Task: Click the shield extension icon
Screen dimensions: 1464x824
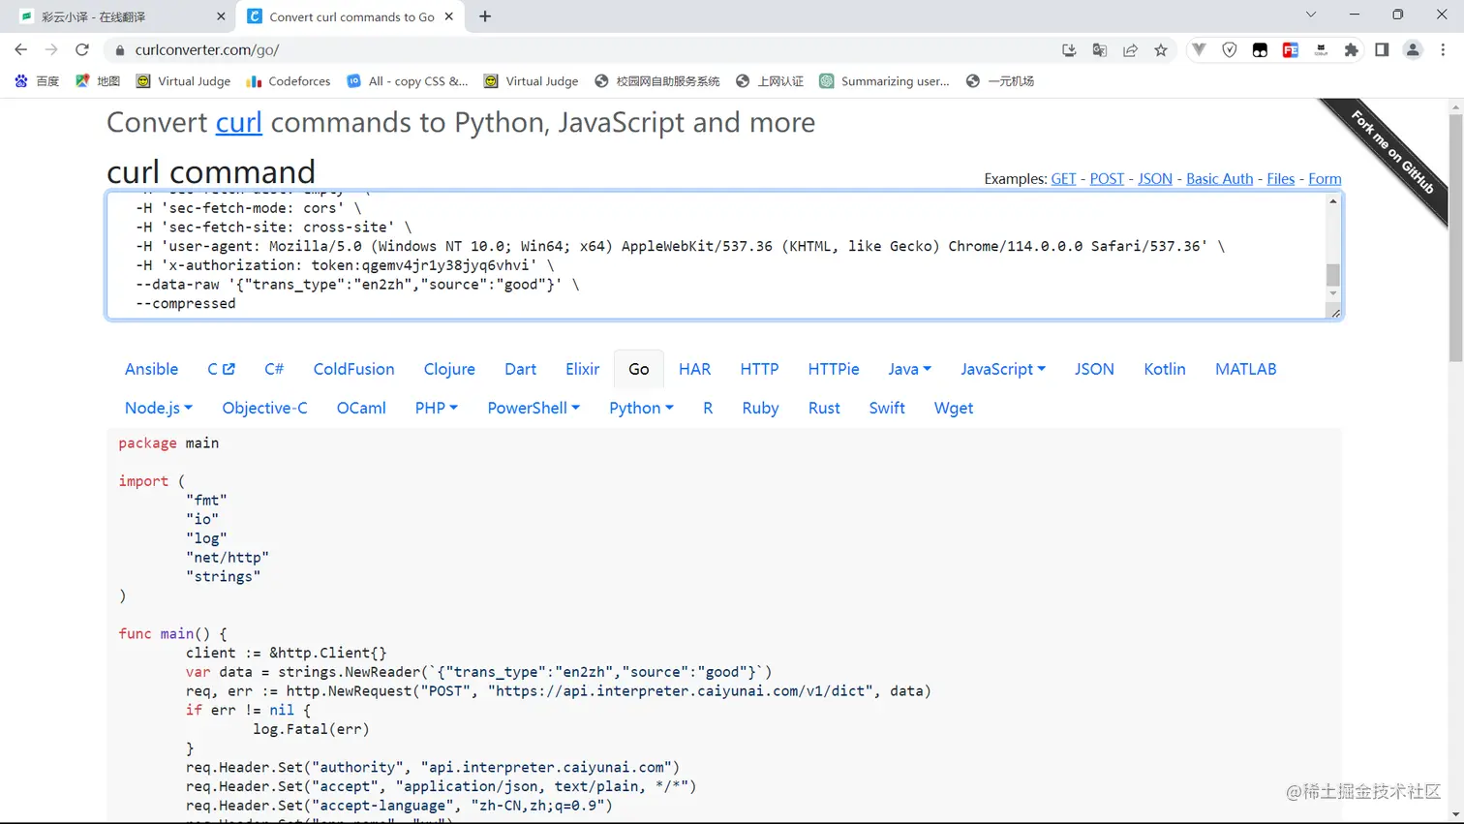Action: [1230, 50]
